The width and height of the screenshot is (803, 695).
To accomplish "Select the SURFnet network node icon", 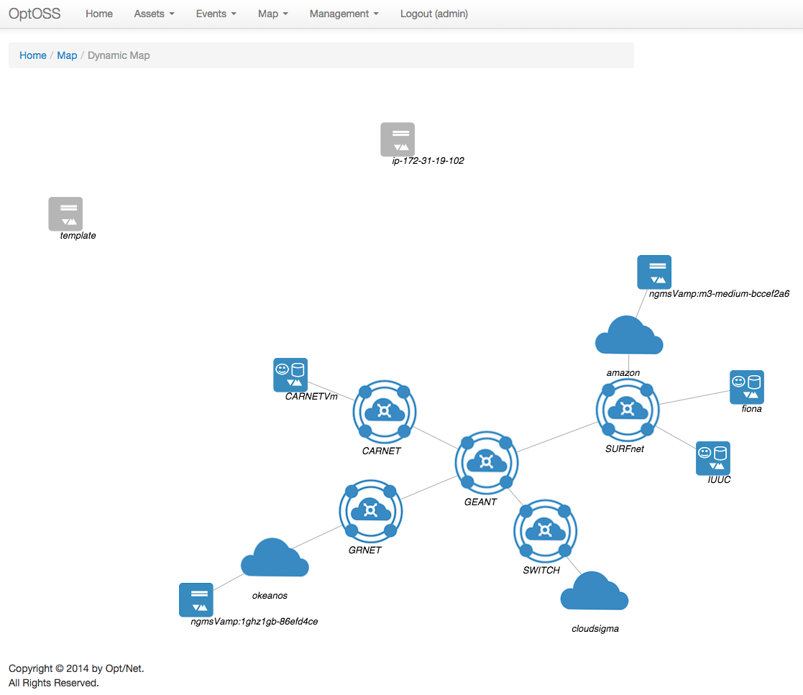I will click(628, 410).
